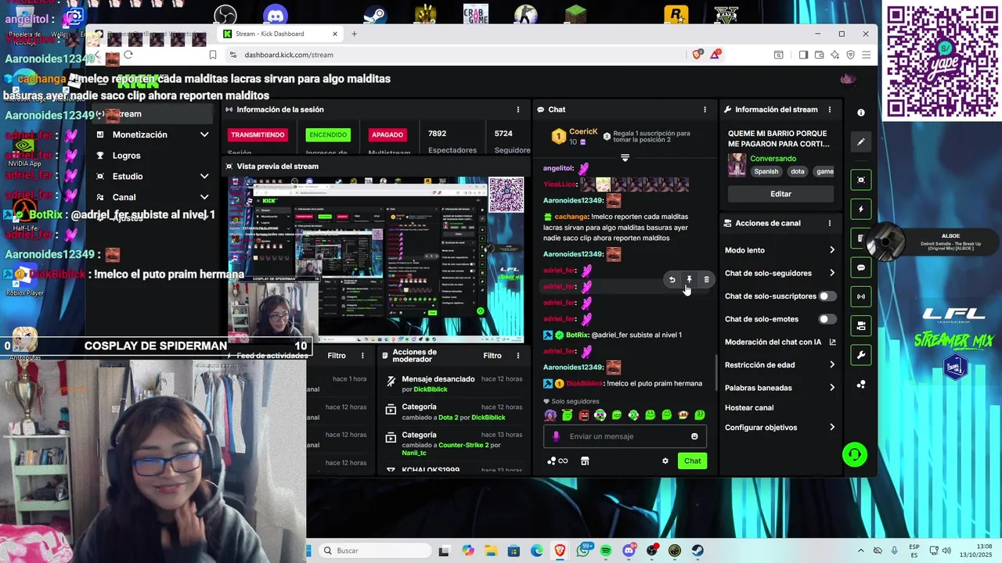Click the wrench icon in right sidebar
This screenshot has width=1002, height=563.
coord(861,355)
